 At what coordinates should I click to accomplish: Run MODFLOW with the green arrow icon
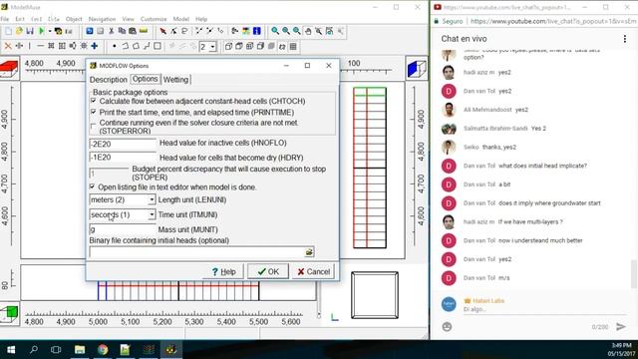[x=41, y=31]
